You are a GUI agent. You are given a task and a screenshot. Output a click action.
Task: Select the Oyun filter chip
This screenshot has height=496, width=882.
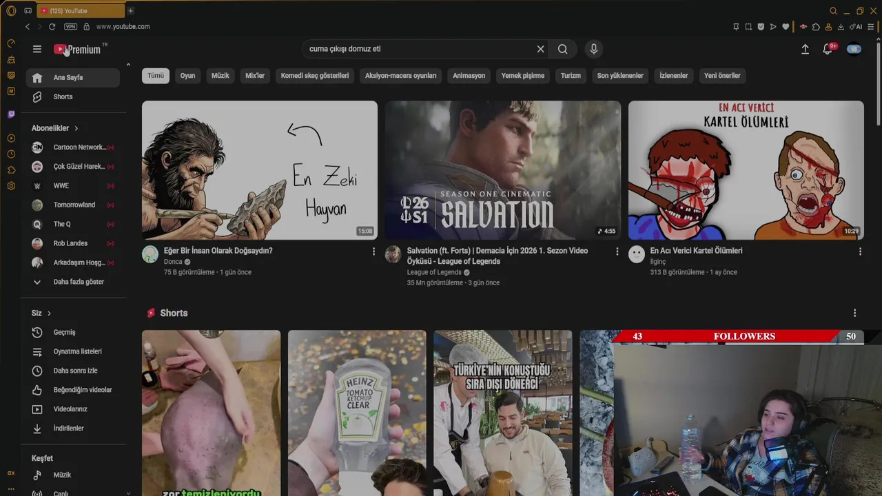click(187, 76)
